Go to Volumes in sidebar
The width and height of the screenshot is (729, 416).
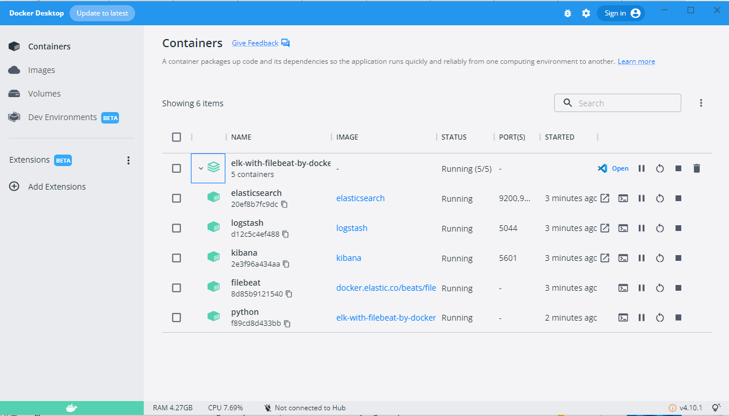pos(44,94)
